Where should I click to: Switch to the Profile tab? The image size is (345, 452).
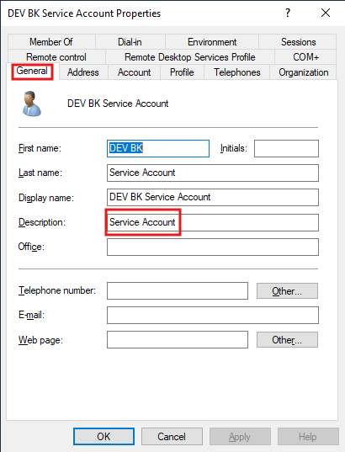point(182,72)
